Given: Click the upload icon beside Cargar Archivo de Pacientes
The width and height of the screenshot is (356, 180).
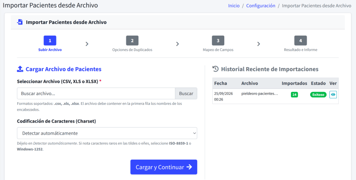Looking at the screenshot, I should pyautogui.click(x=20, y=69).
